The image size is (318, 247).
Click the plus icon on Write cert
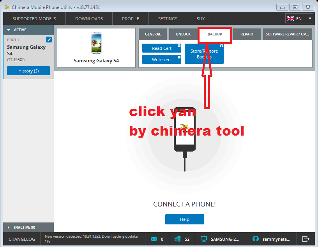[179, 57]
